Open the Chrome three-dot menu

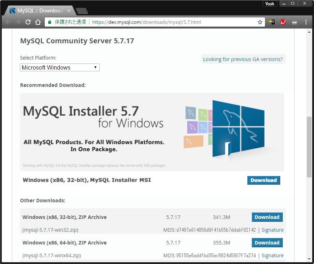point(306,22)
